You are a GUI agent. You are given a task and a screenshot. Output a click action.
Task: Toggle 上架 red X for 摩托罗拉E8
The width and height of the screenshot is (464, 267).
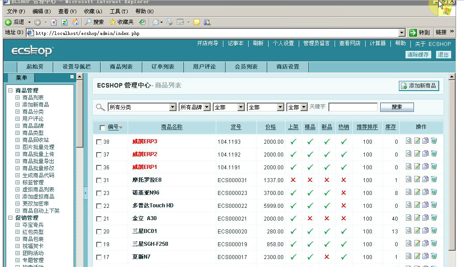(293, 179)
